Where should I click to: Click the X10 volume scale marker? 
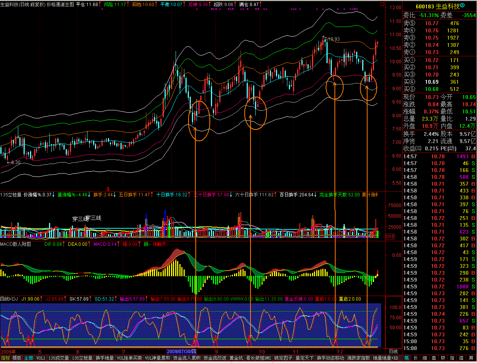pos(390,237)
